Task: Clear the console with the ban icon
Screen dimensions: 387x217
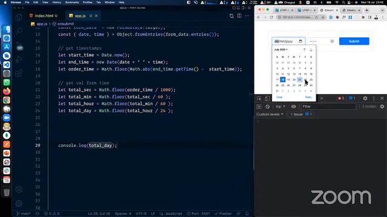Action: (x=267, y=107)
